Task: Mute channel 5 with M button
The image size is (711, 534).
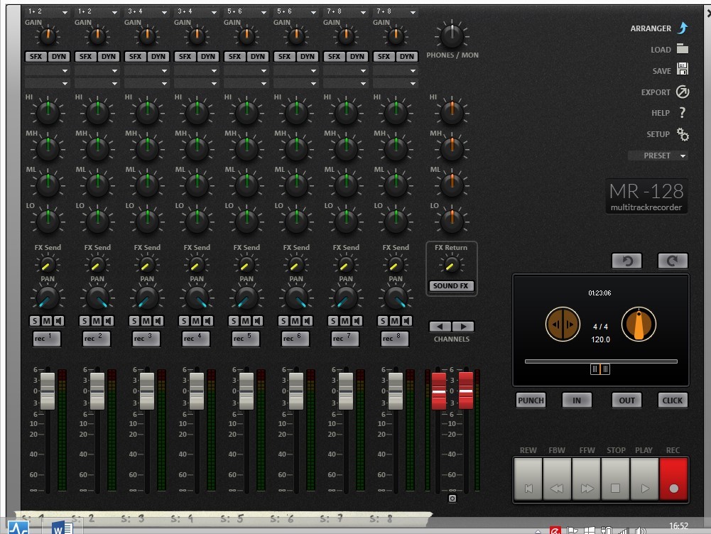Action: pos(246,321)
